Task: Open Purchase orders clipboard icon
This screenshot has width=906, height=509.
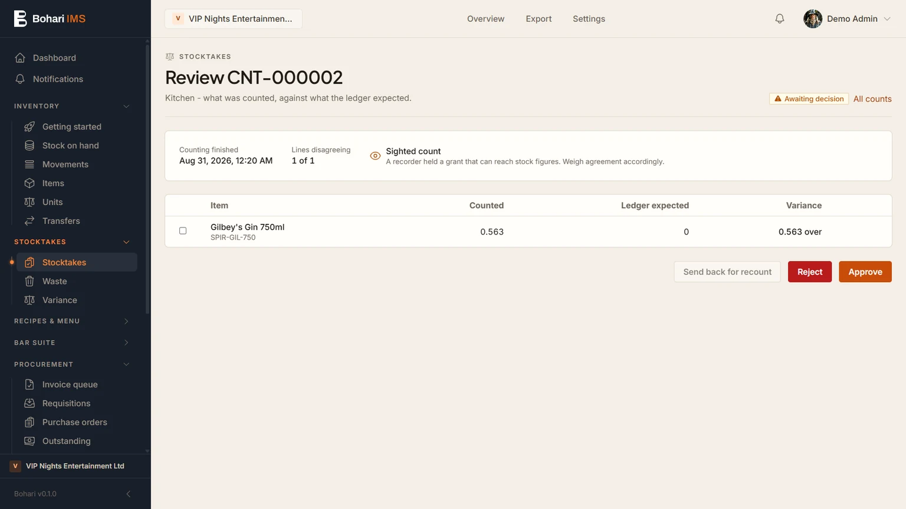Action: (29, 422)
